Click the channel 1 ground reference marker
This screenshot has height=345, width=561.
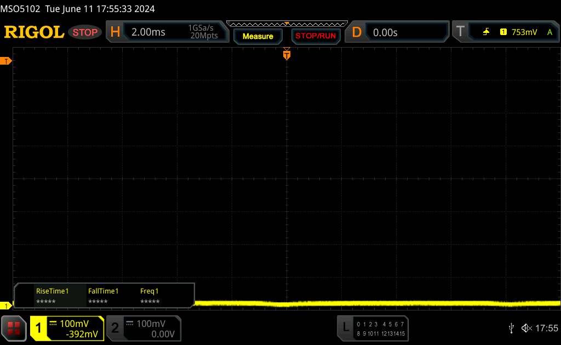tap(7, 306)
